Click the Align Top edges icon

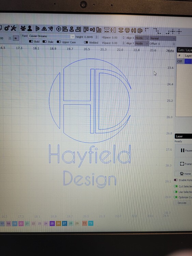[x=86, y=30]
